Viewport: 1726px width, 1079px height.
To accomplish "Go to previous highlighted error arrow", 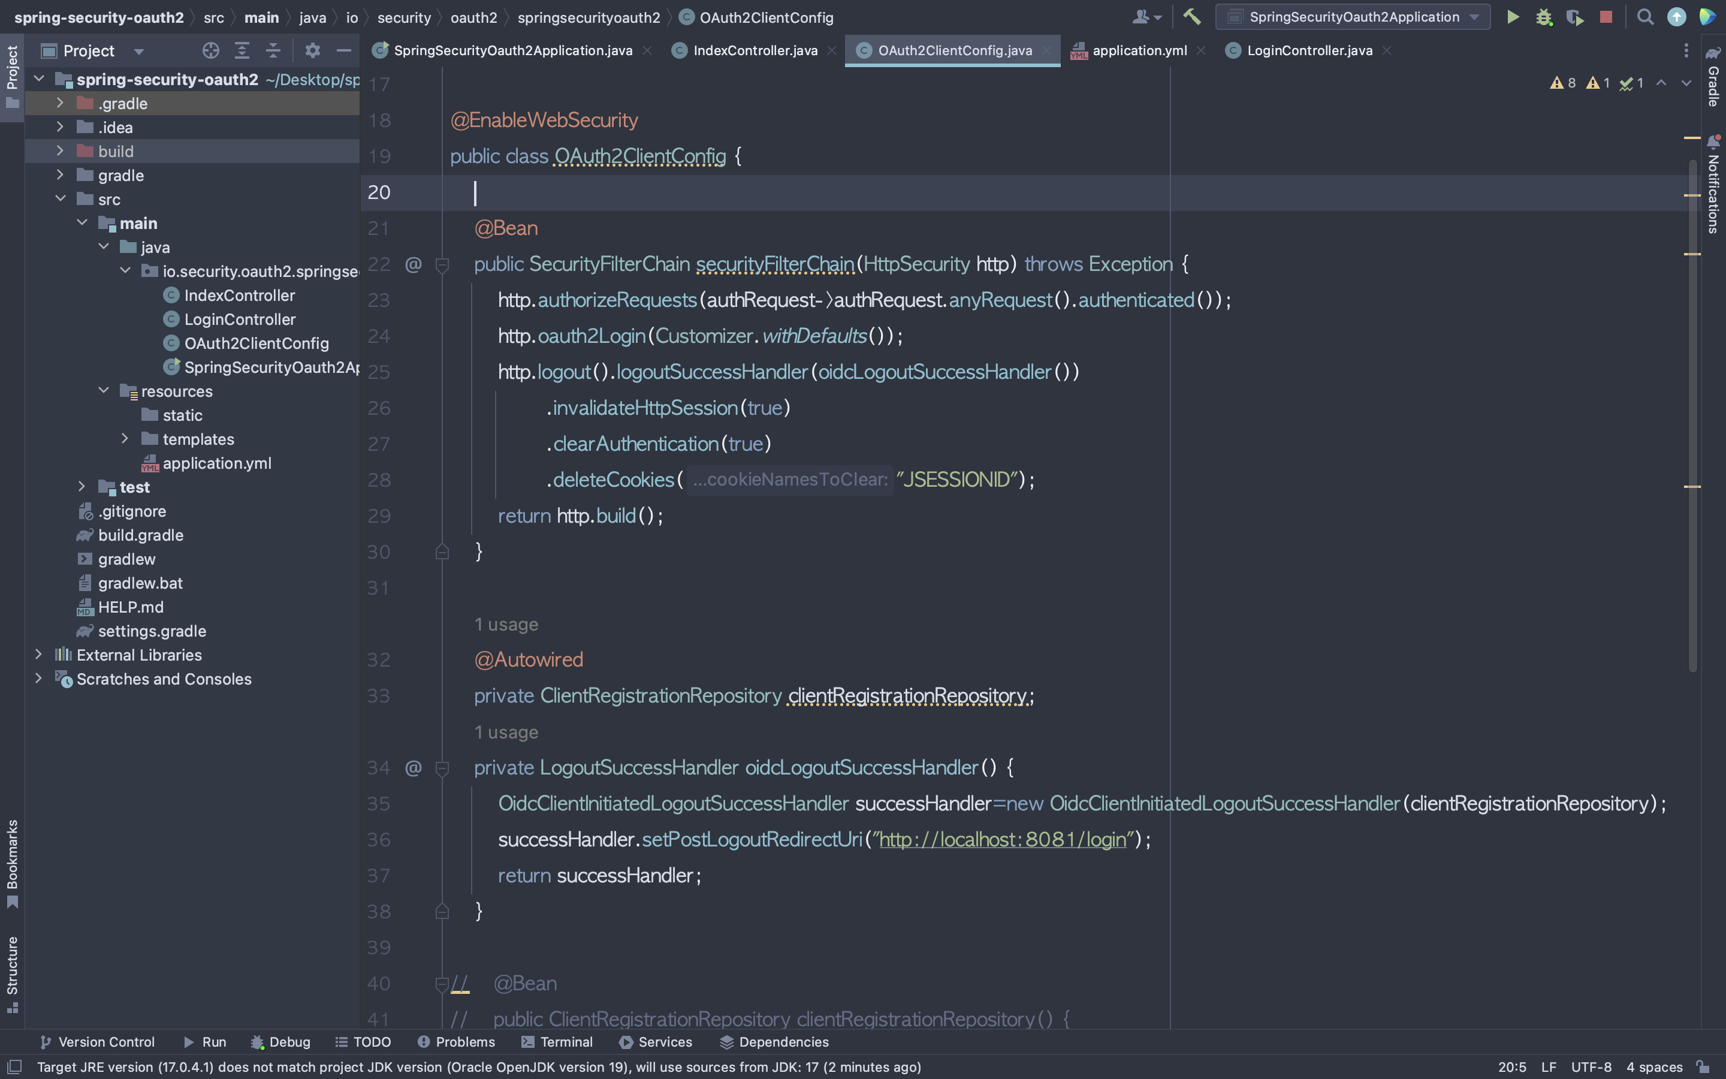I will pyautogui.click(x=1661, y=83).
